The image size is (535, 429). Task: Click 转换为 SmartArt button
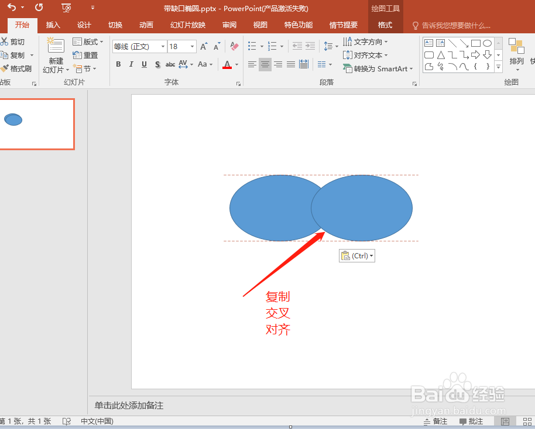click(x=378, y=68)
